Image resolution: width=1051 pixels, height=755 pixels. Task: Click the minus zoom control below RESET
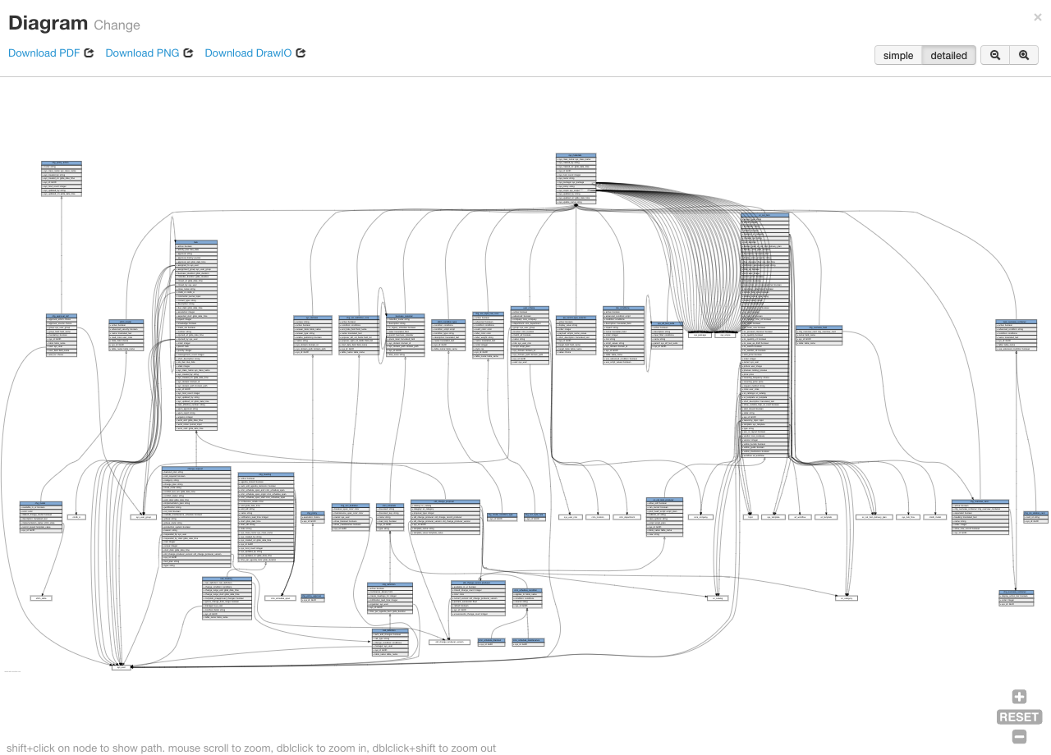[1019, 737]
